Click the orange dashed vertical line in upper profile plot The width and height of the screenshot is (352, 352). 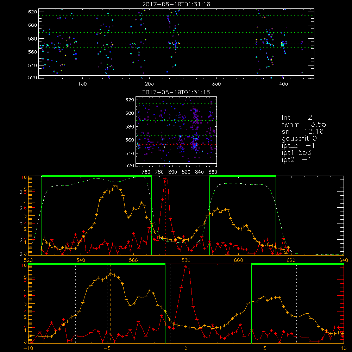pos(115,218)
